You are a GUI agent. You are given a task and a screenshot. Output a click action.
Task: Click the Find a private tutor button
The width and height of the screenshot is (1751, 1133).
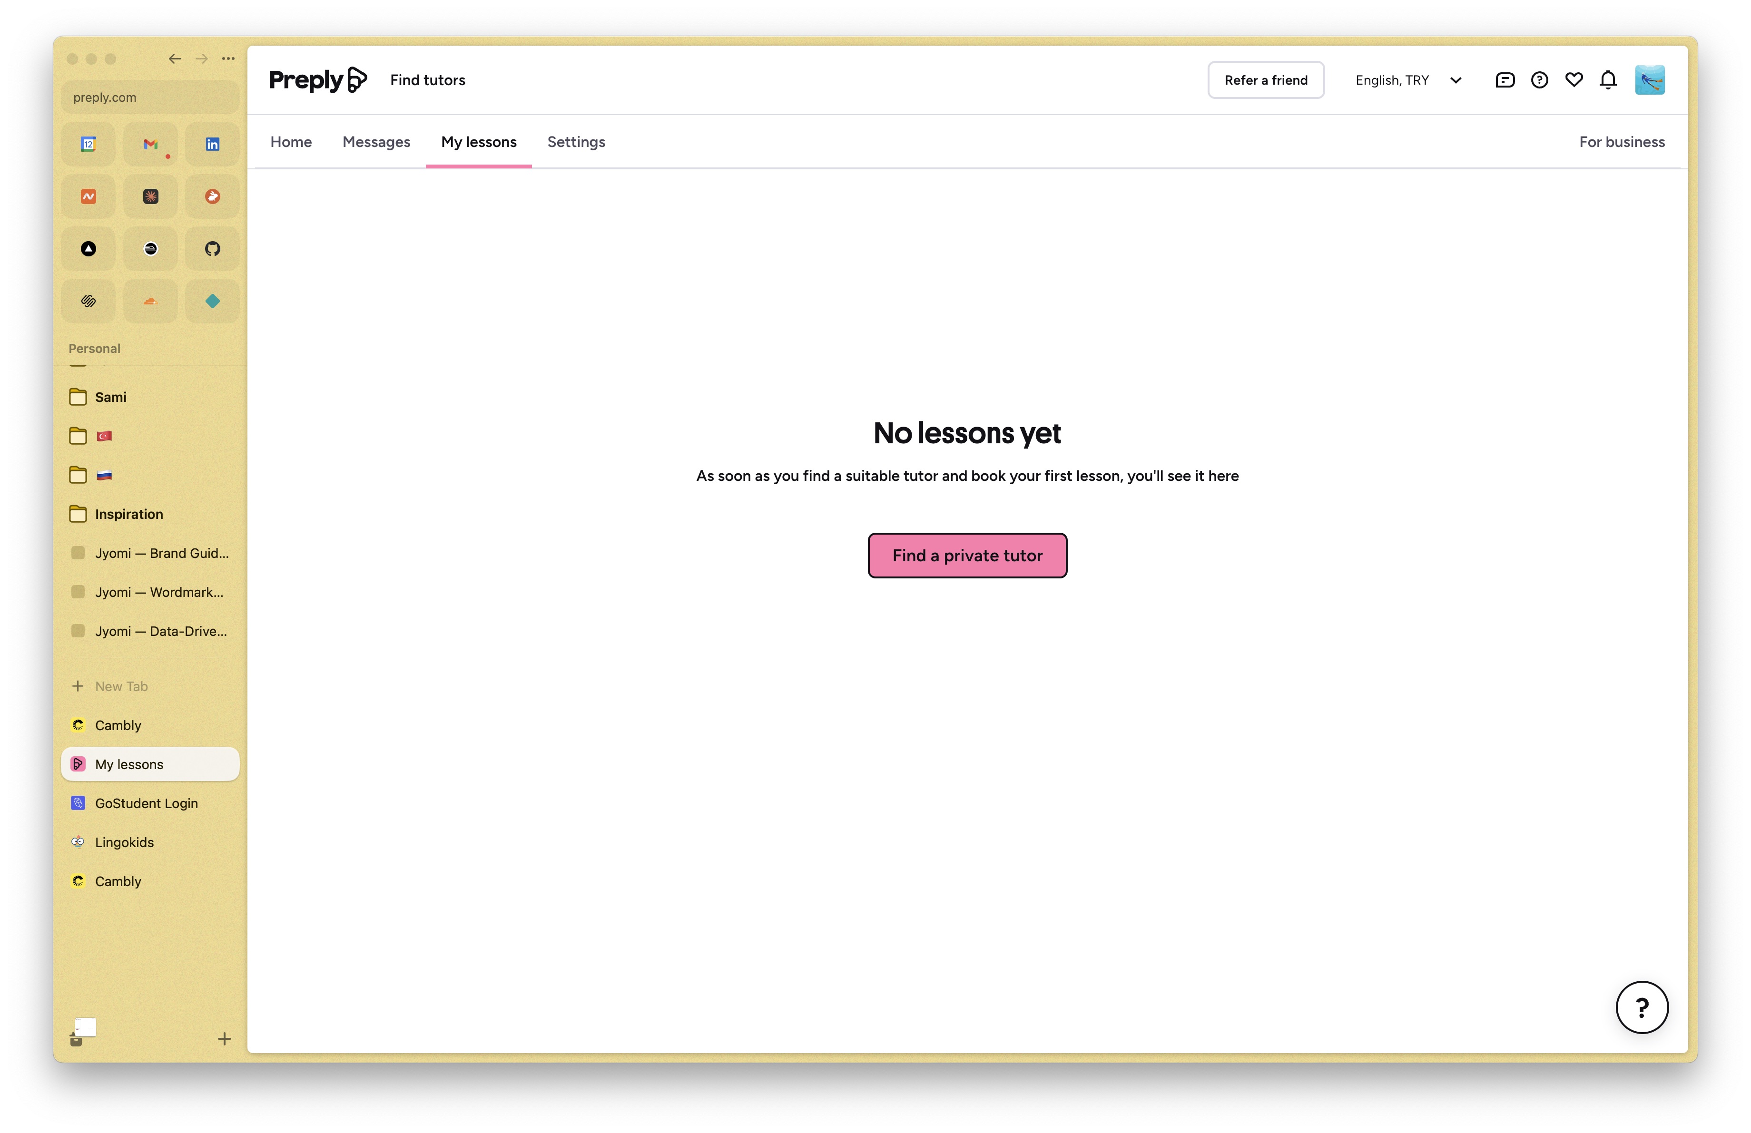(967, 555)
